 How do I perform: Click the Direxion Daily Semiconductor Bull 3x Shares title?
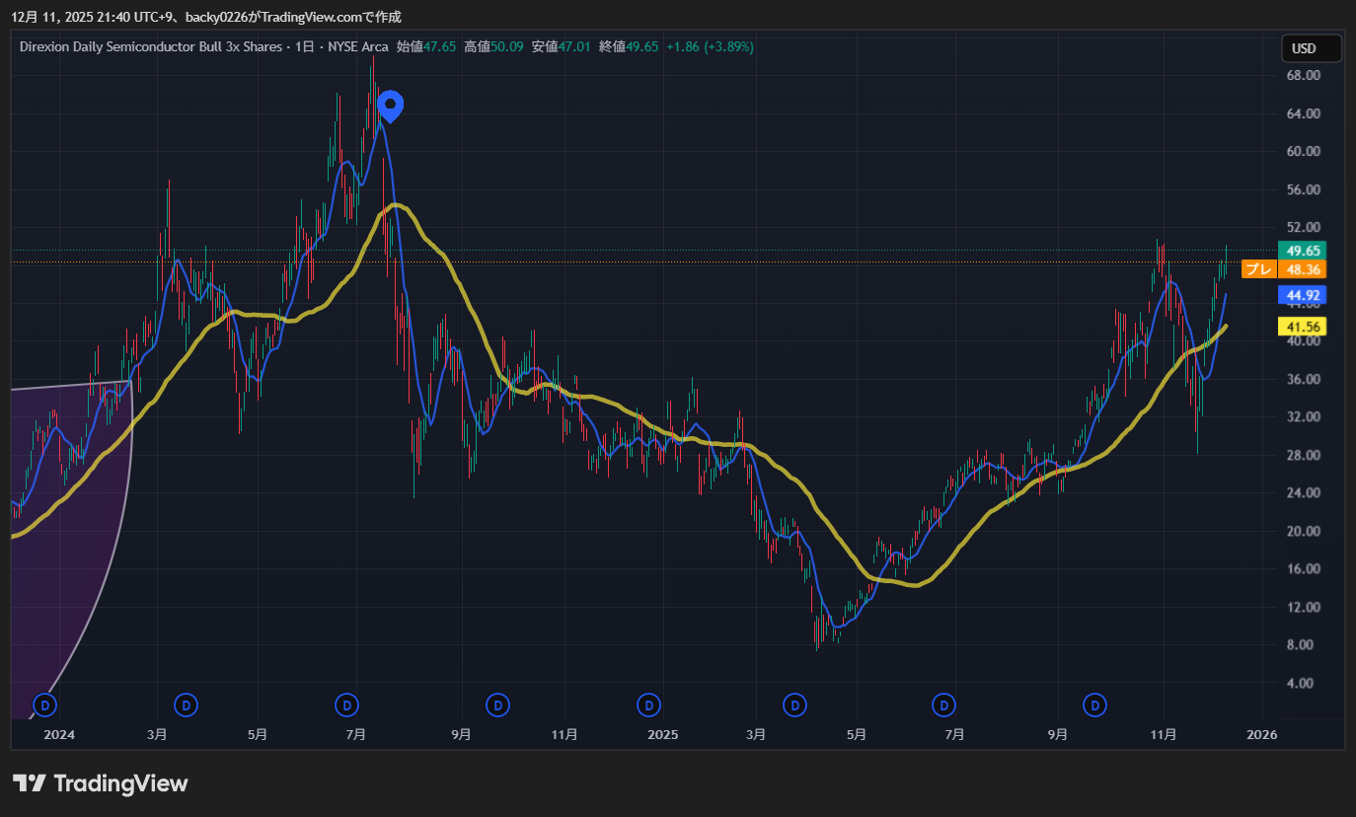pyautogui.click(x=151, y=46)
